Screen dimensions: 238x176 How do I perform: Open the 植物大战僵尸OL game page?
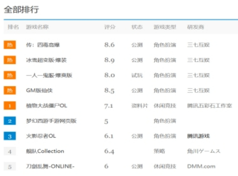click(x=47, y=106)
